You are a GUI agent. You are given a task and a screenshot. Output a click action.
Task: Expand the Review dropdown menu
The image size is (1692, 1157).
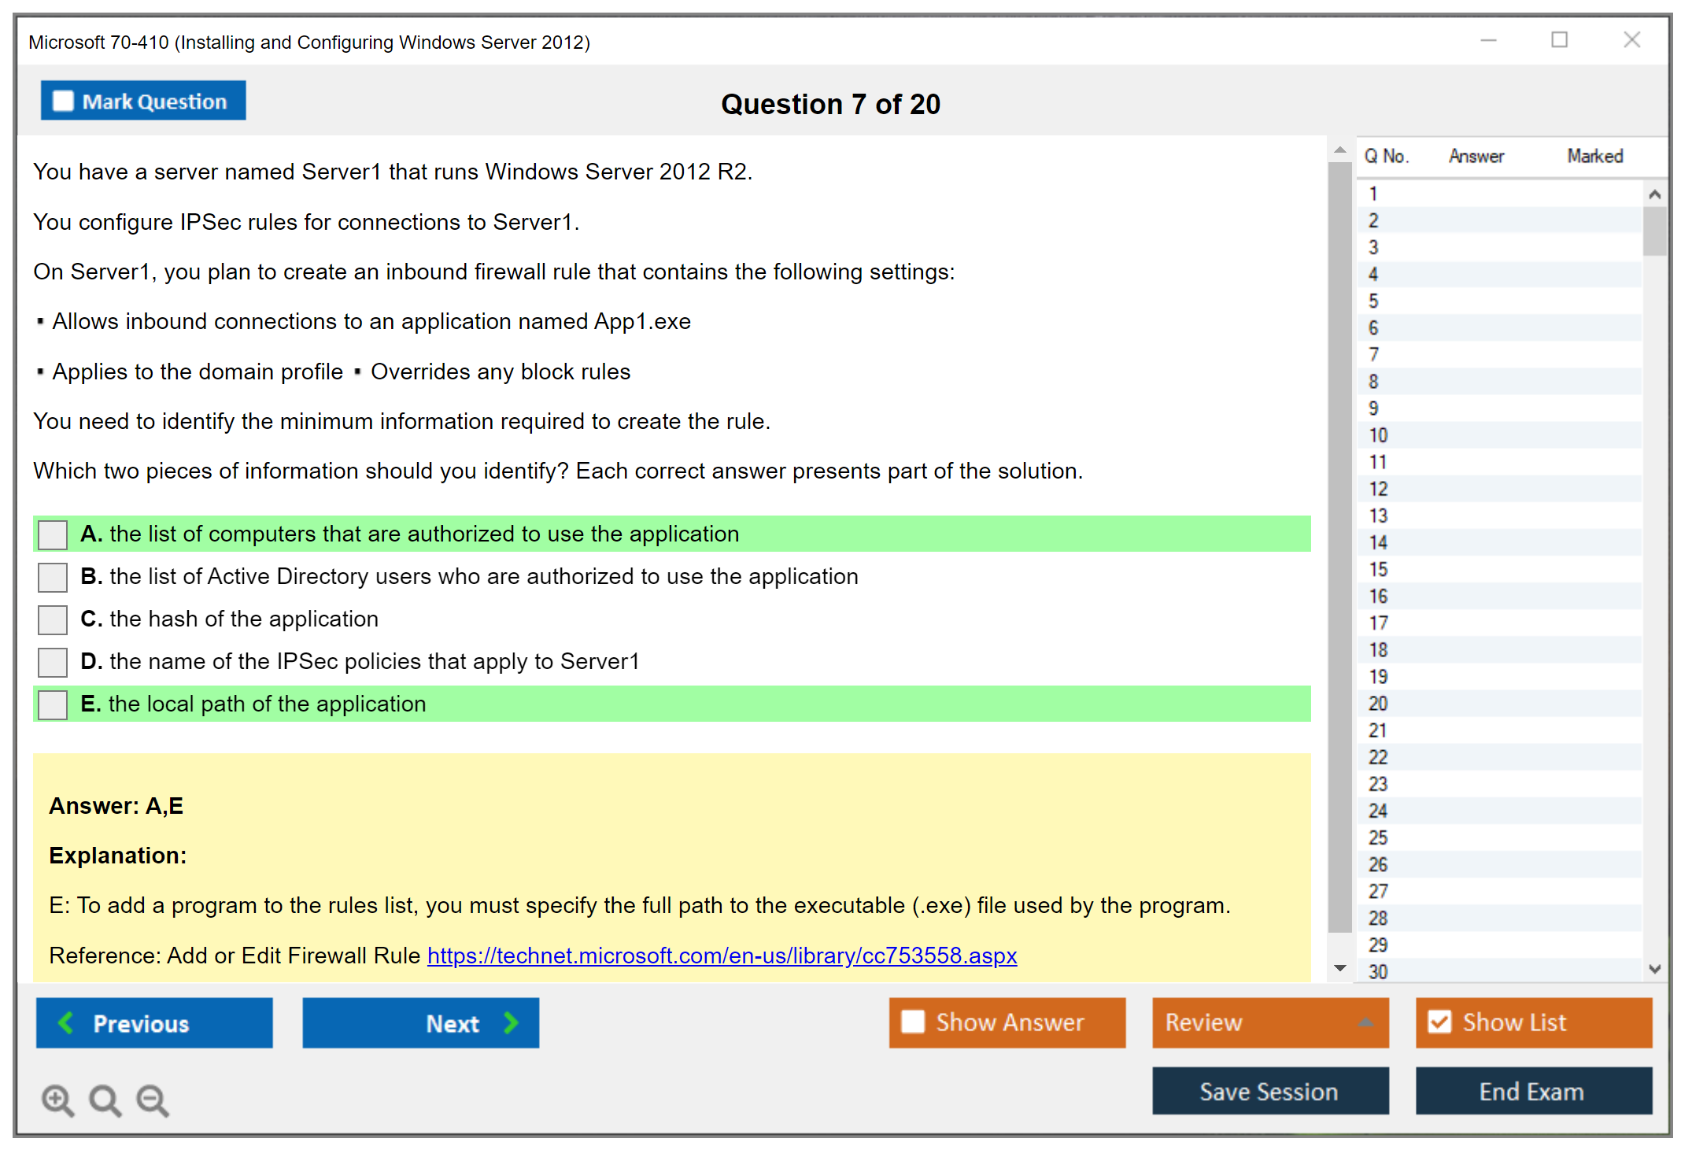point(1365,1022)
